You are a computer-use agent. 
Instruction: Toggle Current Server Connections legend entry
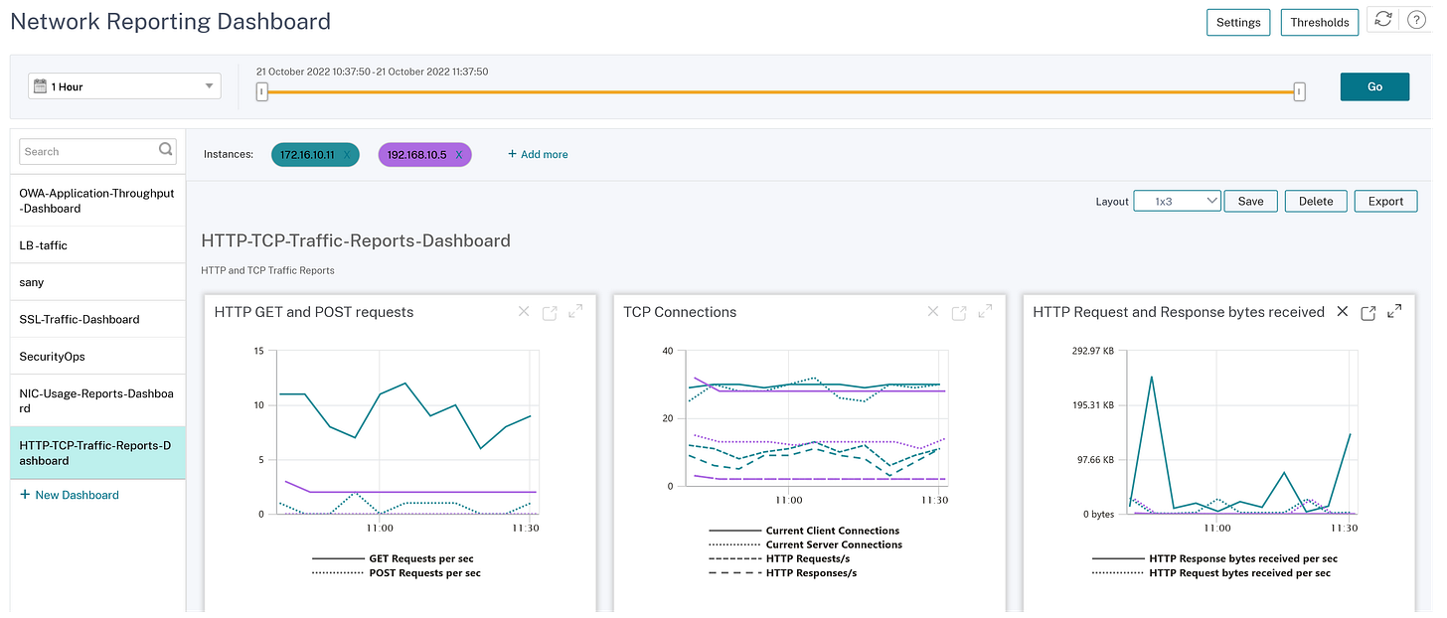click(805, 544)
